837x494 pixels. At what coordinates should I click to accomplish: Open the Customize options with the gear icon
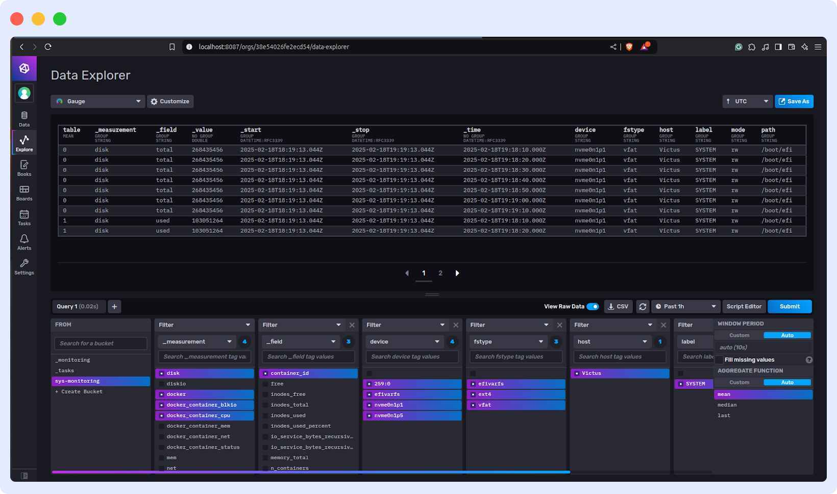coord(170,101)
